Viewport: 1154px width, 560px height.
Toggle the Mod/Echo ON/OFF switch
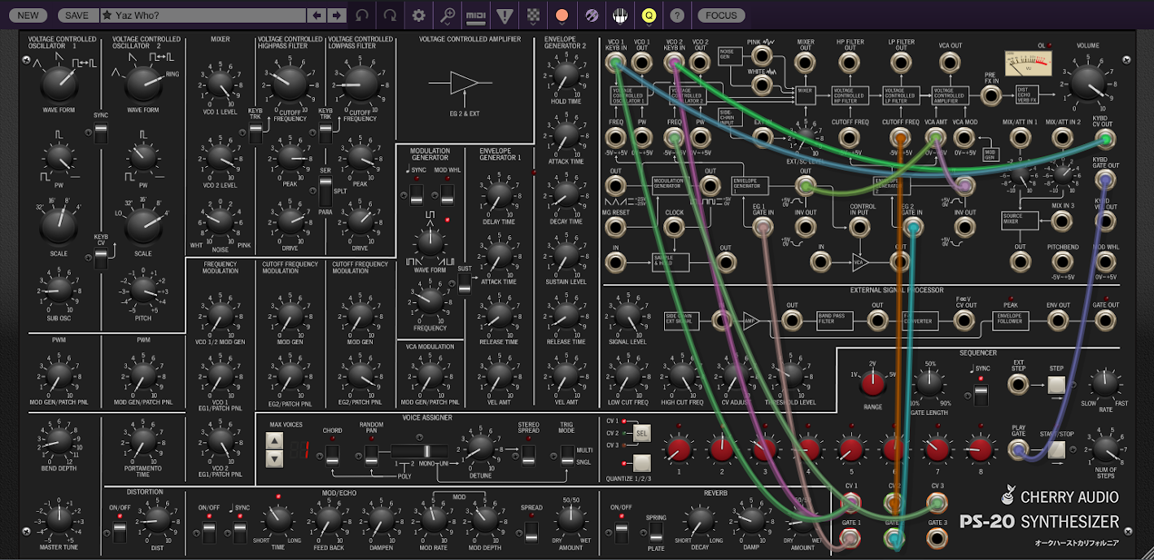pos(208,533)
